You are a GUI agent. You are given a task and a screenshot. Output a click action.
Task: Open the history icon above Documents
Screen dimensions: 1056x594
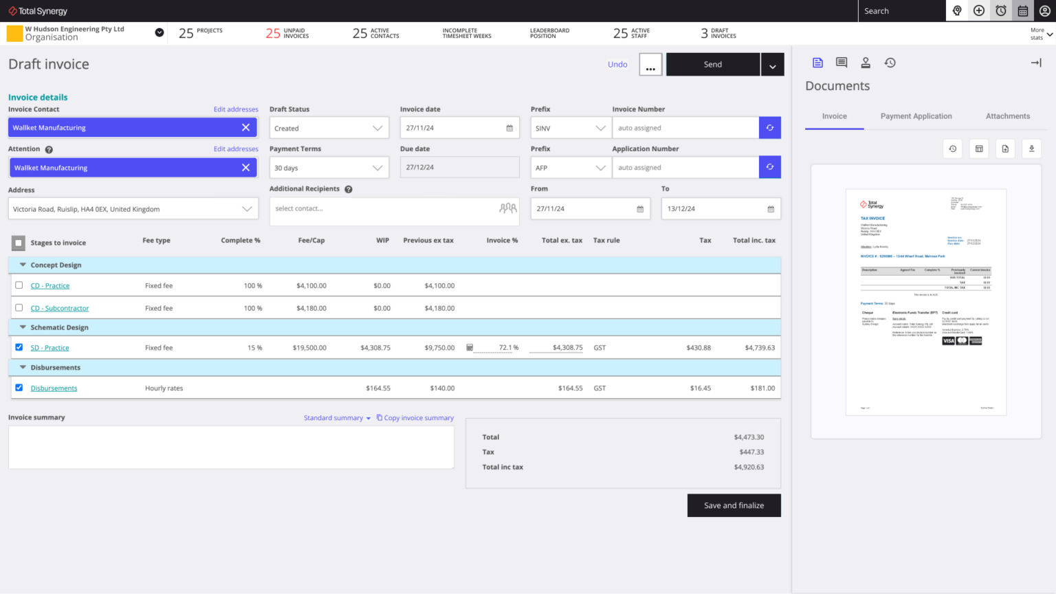pos(890,63)
